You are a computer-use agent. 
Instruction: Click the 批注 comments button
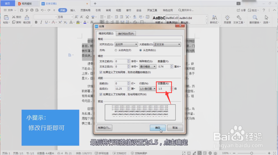(x=253, y=10)
